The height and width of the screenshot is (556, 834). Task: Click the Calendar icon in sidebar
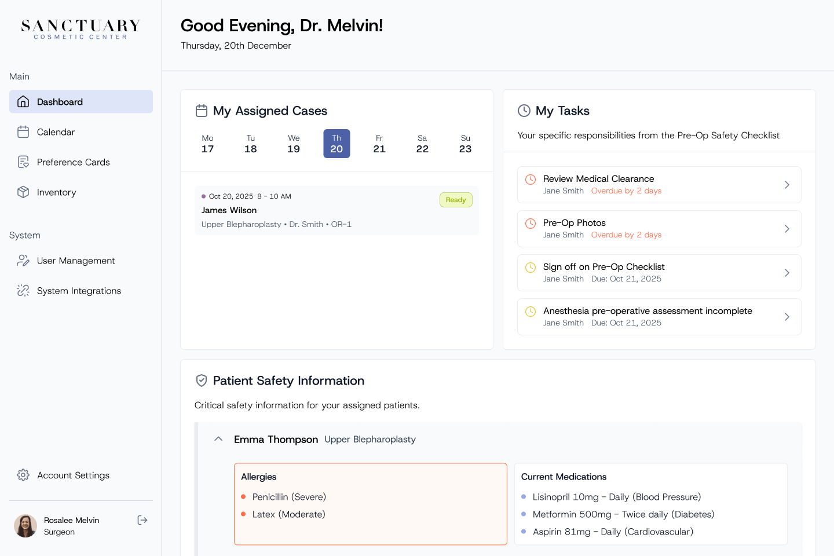23,132
